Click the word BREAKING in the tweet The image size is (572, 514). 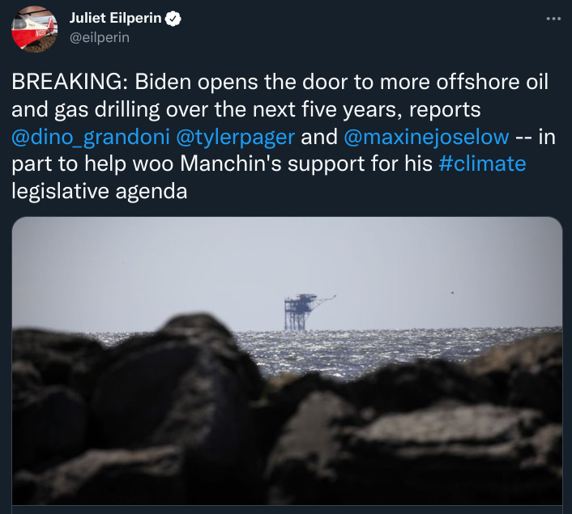coord(66,82)
